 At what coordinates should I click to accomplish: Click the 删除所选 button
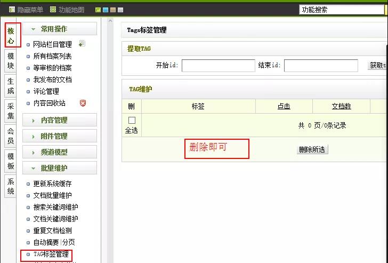pos(312,149)
